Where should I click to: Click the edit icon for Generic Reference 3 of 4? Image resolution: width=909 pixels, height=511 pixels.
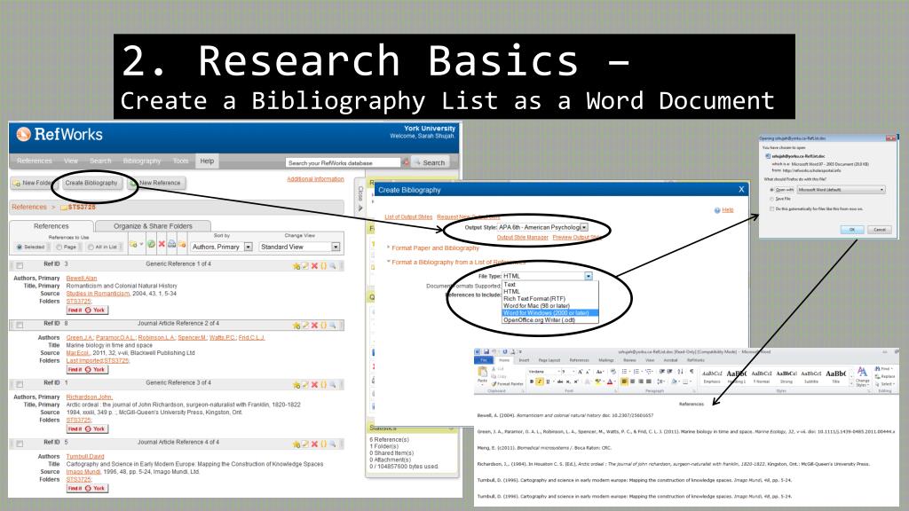coord(305,385)
